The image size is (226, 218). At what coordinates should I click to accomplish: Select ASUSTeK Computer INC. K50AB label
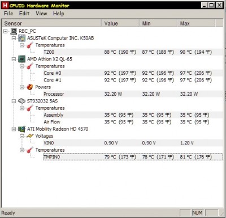60,38
